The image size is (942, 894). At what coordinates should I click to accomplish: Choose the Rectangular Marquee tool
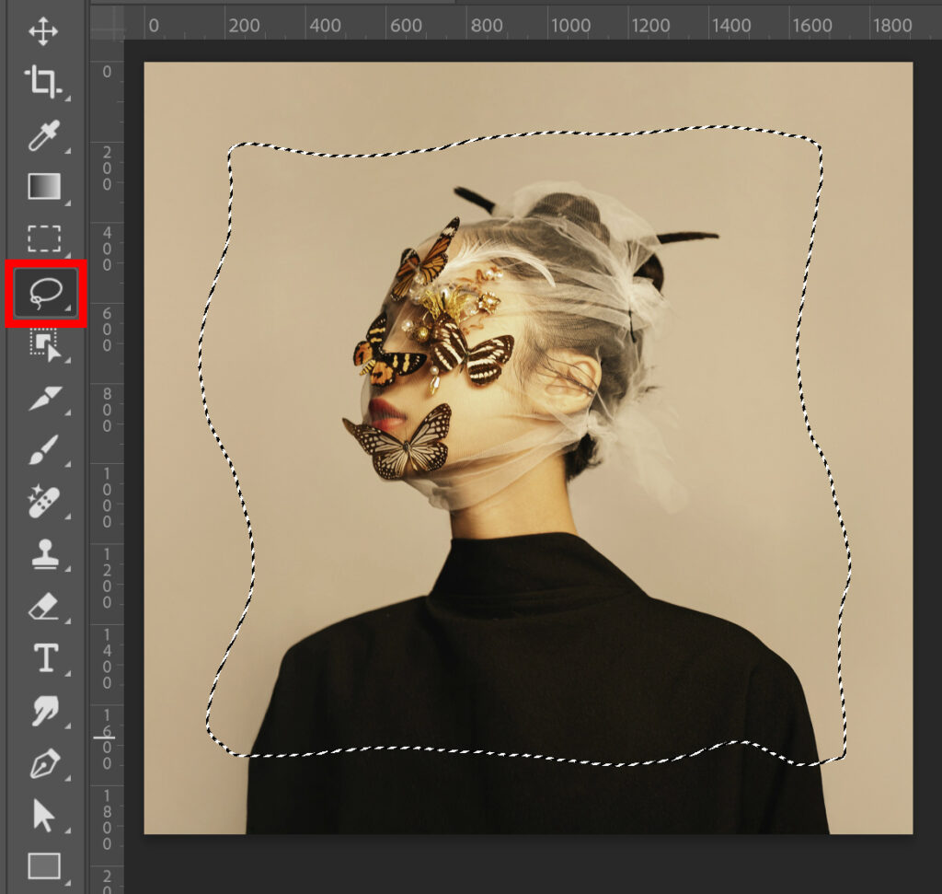(x=43, y=238)
